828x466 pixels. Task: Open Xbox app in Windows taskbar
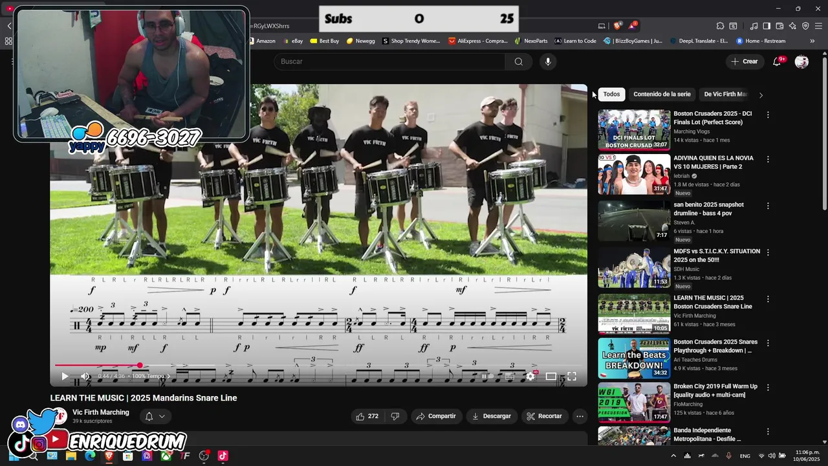pos(166,456)
